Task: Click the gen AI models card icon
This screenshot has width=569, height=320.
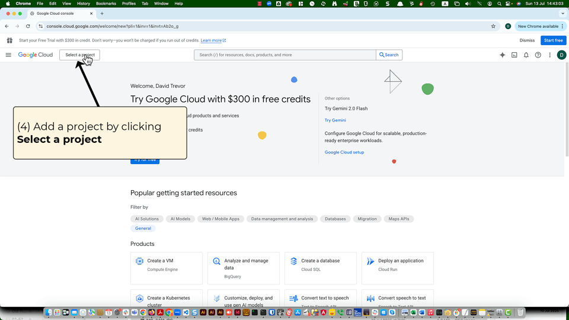Action: (x=217, y=299)
